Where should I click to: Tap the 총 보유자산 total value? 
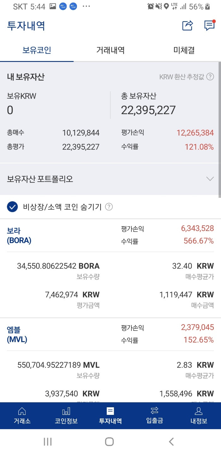pyautogui.click(x=148, y=110)
